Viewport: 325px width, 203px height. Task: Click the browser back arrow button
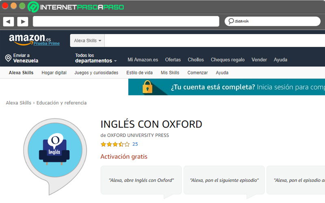point(9,22)
